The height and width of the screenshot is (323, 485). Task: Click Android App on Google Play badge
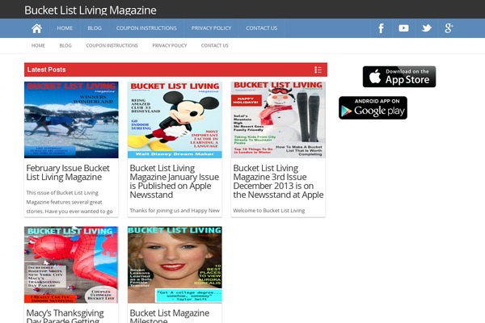point(373,108)
